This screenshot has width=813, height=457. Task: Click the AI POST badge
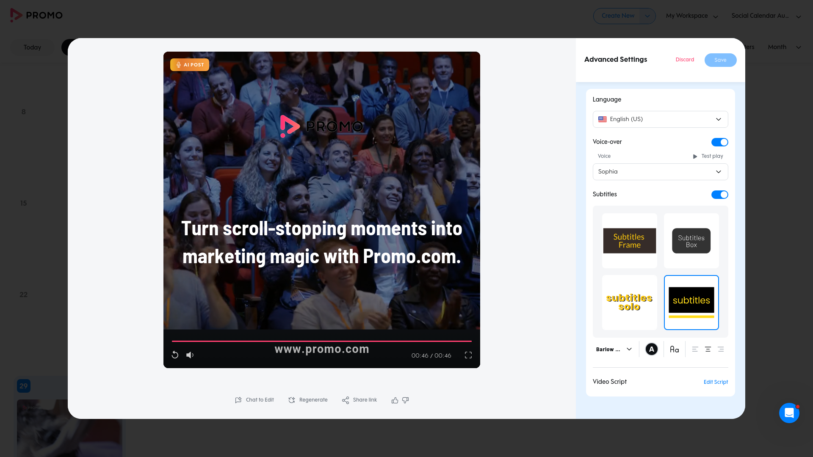click(190, 65)
